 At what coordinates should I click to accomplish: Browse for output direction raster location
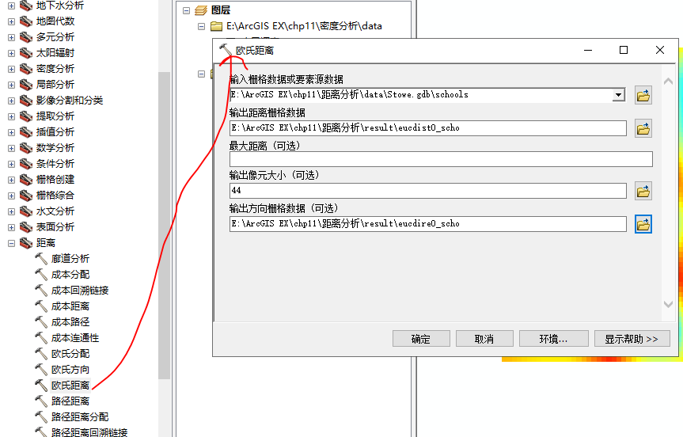pos(643,224)
